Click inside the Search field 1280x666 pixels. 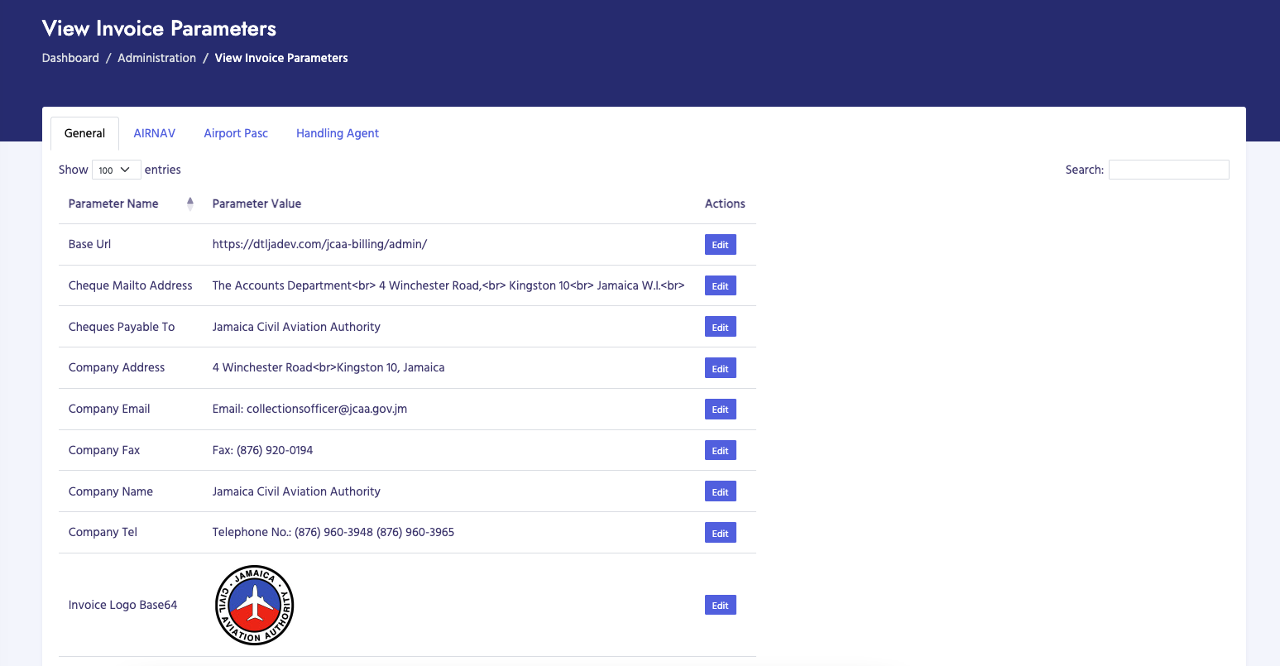coord(1168,170)
